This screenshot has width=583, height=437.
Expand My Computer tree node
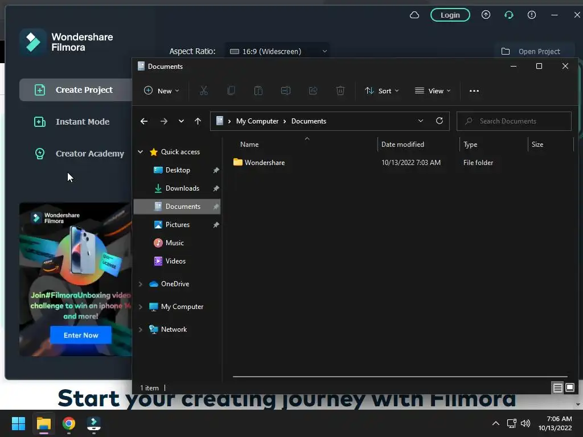[141, 307]
